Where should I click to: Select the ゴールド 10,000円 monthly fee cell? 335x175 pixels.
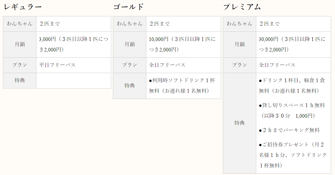[x=183, y=44]
